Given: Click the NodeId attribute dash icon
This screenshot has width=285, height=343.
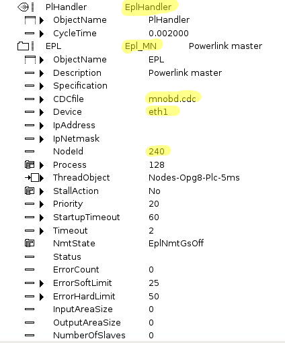Looking at the screenshot, I should click(30, 152).
